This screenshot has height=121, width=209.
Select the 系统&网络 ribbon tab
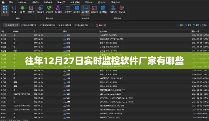(x=75, y=2)
